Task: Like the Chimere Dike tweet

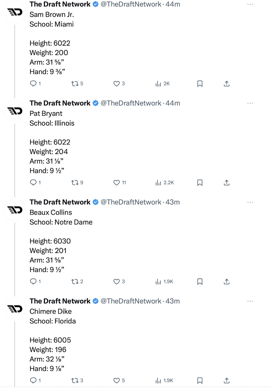Action: pos(116,381)
